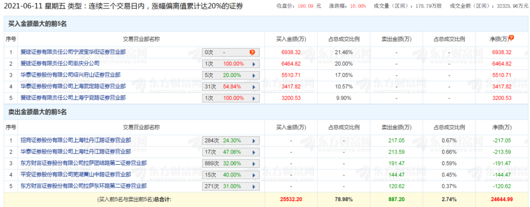The width and height of the screenshot is (530, 207).
Task: Expand stats arrow for 华泰证券上海牡丹江路 seller
Action: coord(254,152)
